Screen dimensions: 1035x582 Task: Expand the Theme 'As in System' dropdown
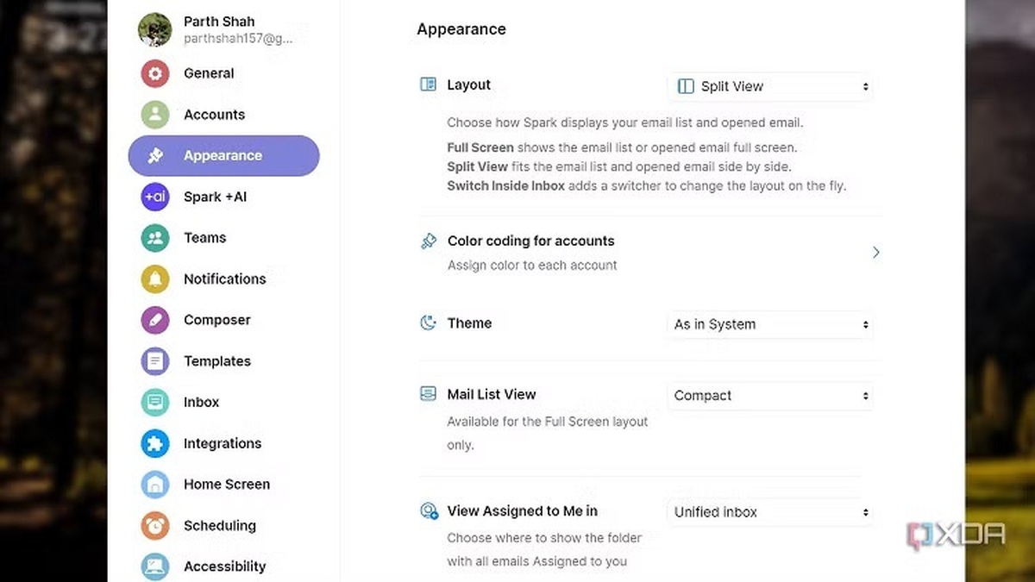770,324
